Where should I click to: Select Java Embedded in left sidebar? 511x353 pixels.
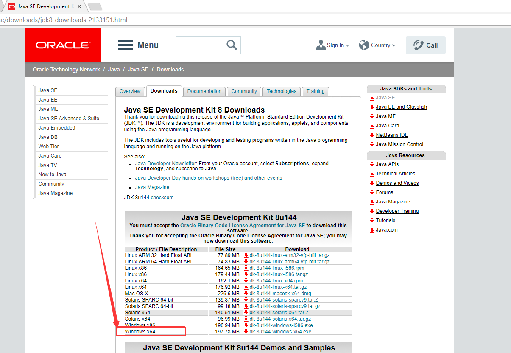click(x=71, y=128)
